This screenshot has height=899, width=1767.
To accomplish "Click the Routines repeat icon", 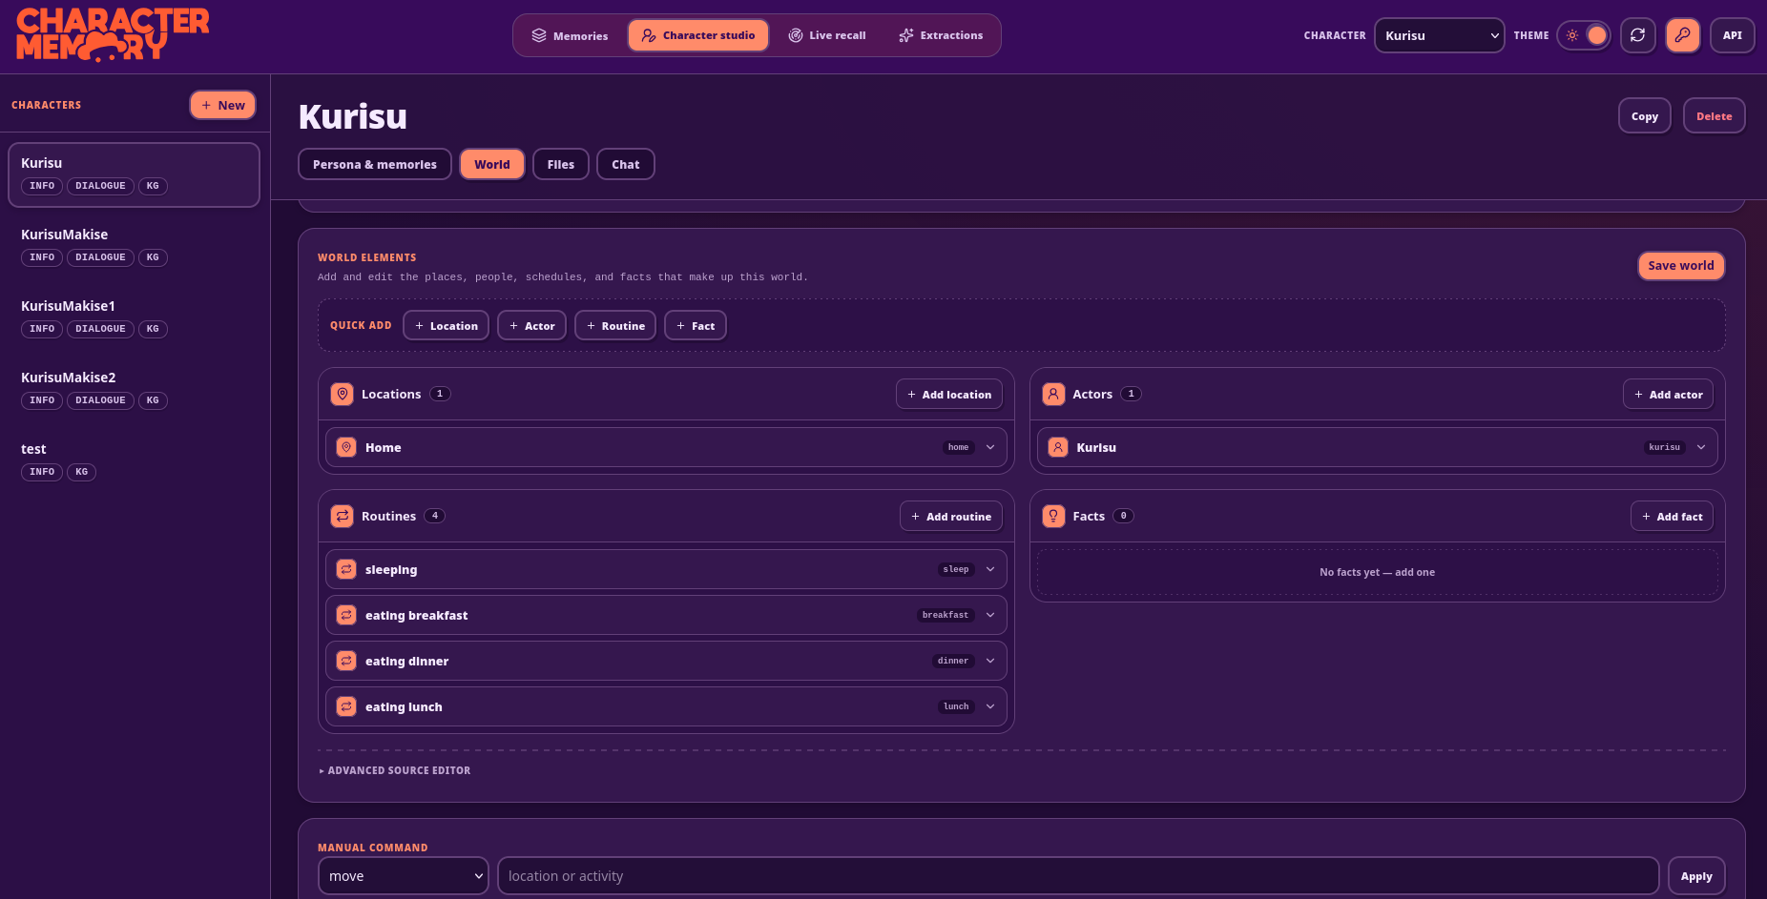I will [x=343, y=516].
